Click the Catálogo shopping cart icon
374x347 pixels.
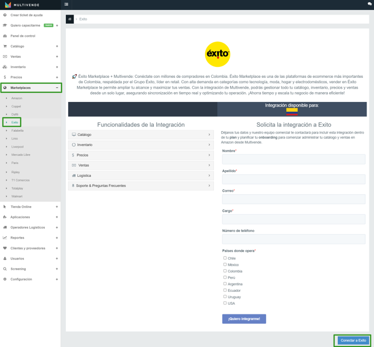[x=5, y=46]
